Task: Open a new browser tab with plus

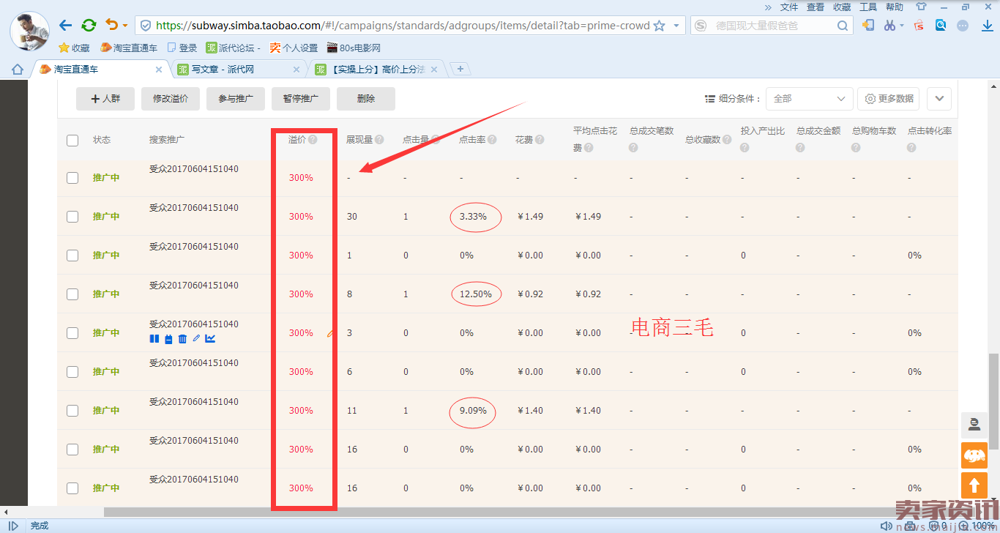Action: pyautogui.click(x=460, y=69)
